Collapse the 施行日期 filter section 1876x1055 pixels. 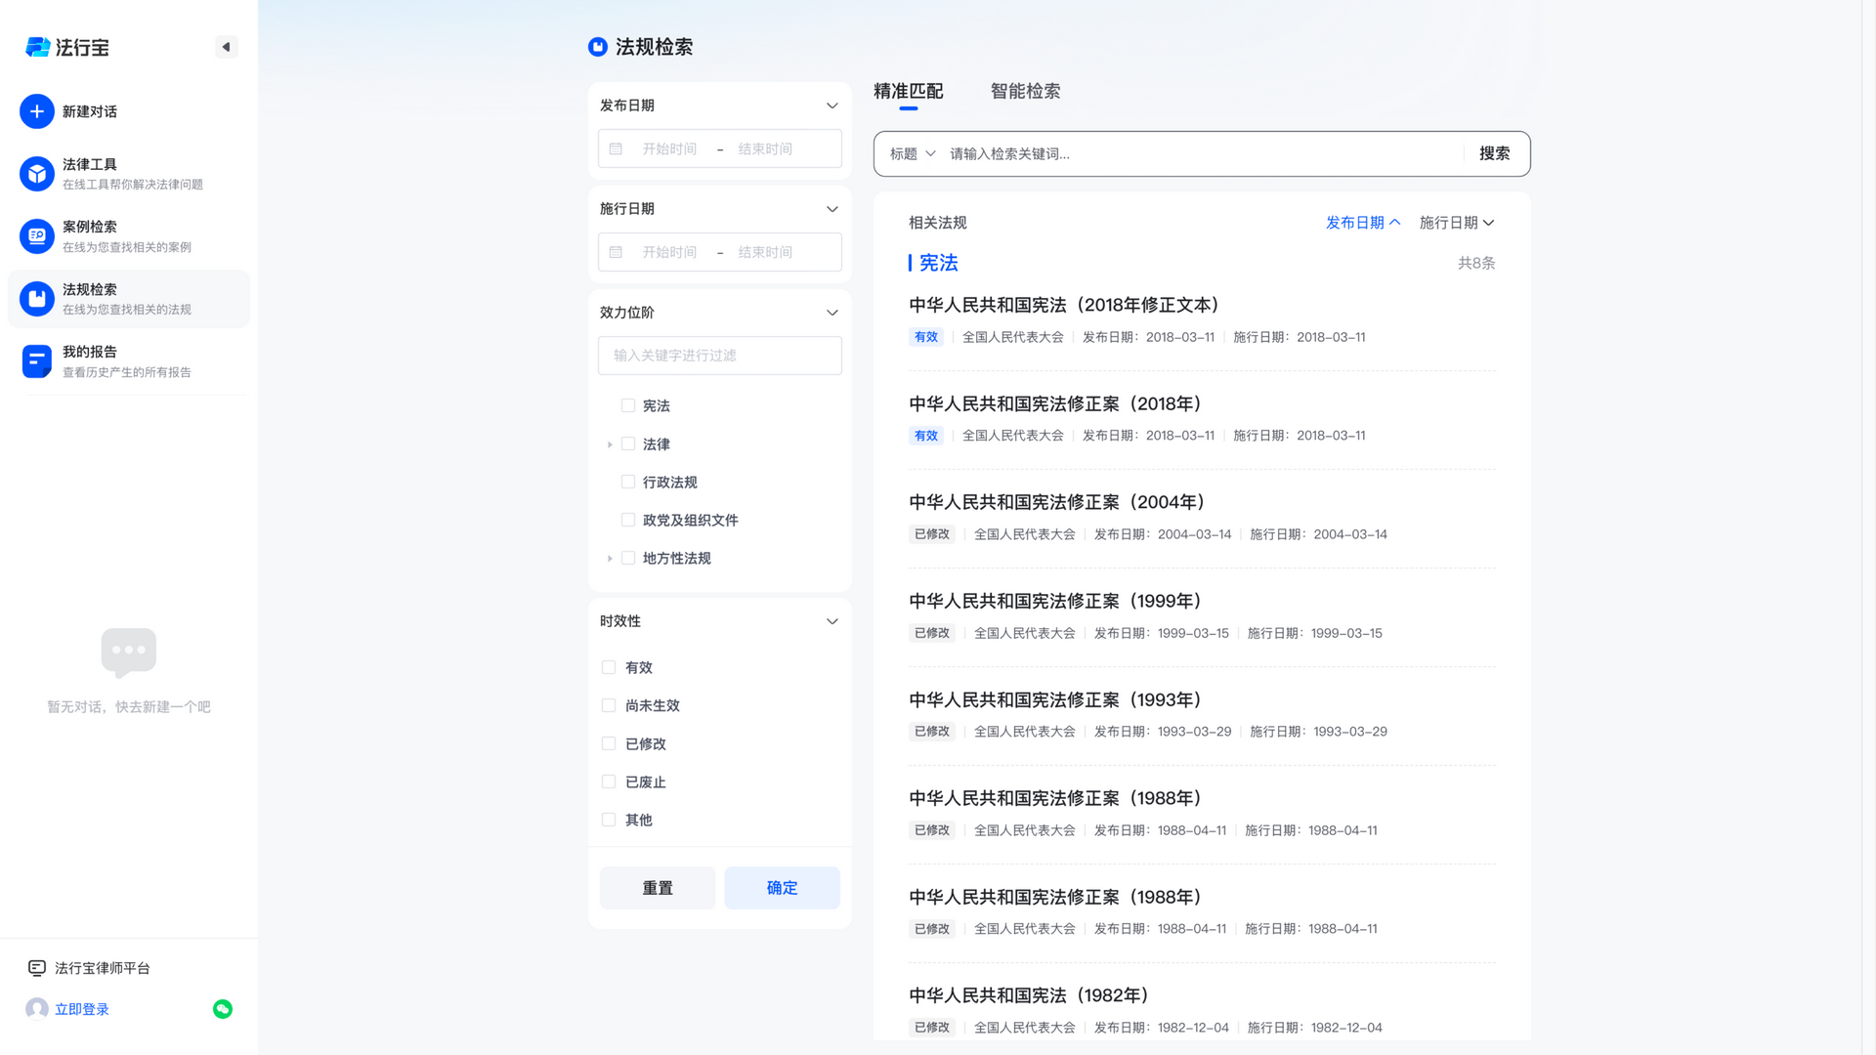[832, 209]
